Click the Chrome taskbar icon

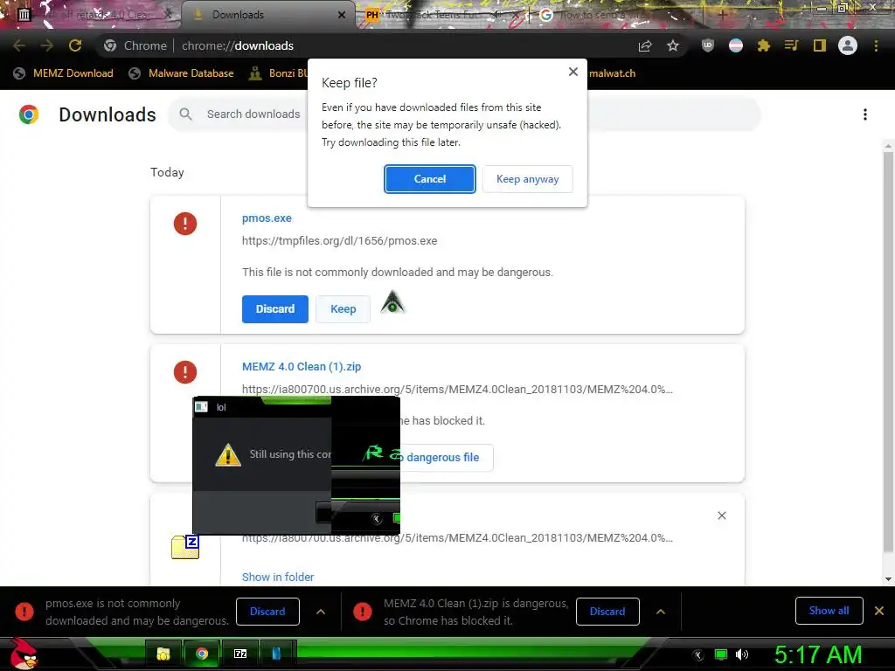tap(202, 654)
